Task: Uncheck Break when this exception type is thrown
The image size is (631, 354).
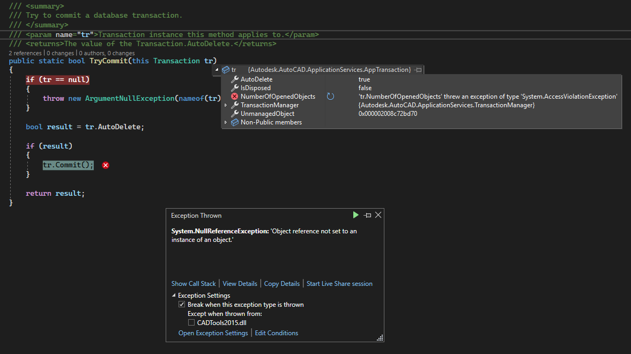Action: point(182,304)
